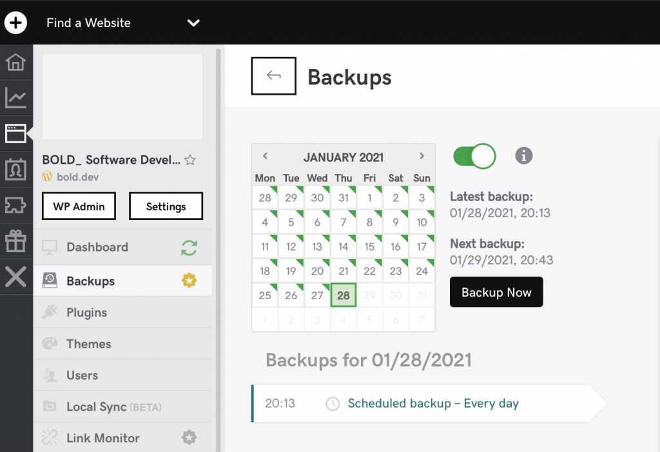
Task: Click the clock icon on the scheduled backup row
Action: (333, 404)
